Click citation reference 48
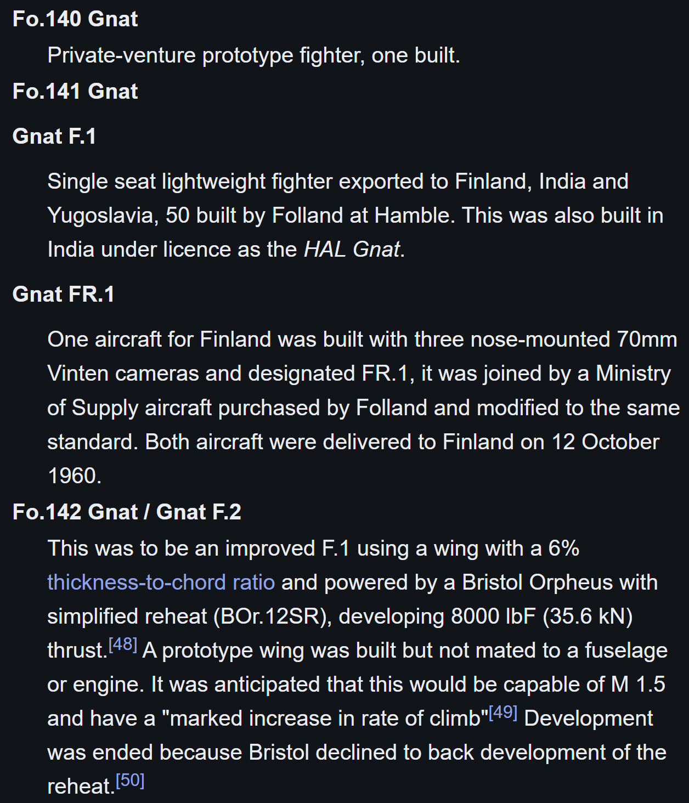The width and height of the screenshot is (689, 803). point(123,645)
